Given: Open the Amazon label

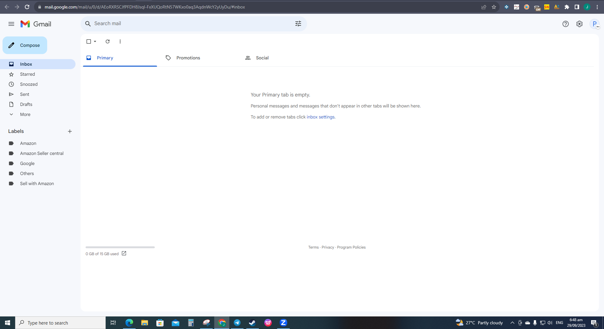Looking at the screenshot, I should 38,143.
